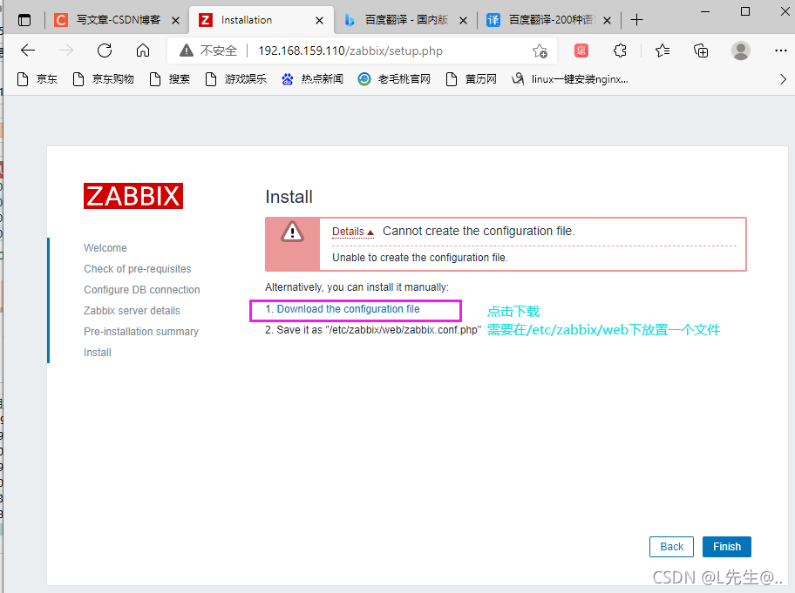This screenshot has height=593, width=795.
Task: Open the 热点新闻 bookmark
Action: pyautogui.click(x=312, y=79)
